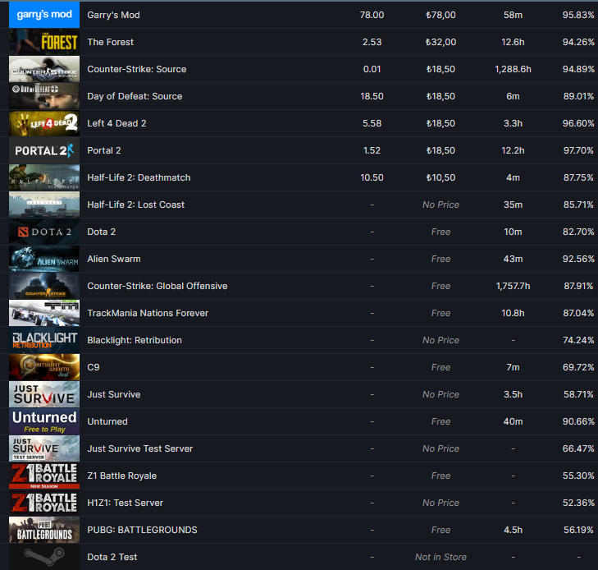Click the ฿10,50 price for Half-Life 2: Deathmatch
Viewport: 598px width, 570px height.
(x=441, y=177)
